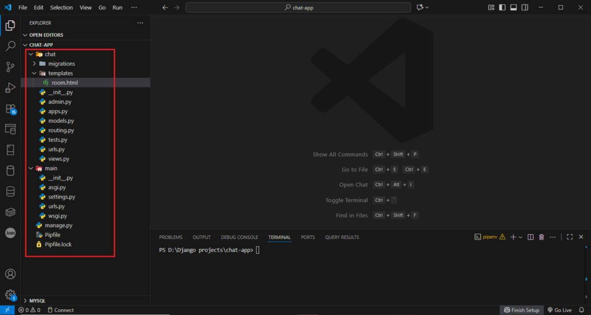The height and width of the screenshot is (315, 591).
Task: Switch to the QUERY RESULTS tab
Action: coord(342,237)
